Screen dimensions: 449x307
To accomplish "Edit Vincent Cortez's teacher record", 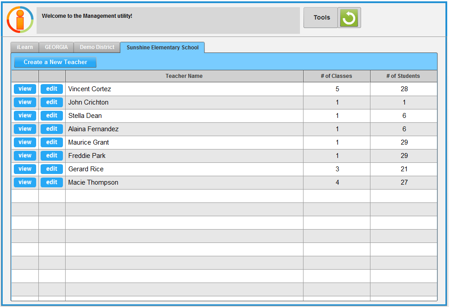I will pyautogui.click(x=52, y=89).
